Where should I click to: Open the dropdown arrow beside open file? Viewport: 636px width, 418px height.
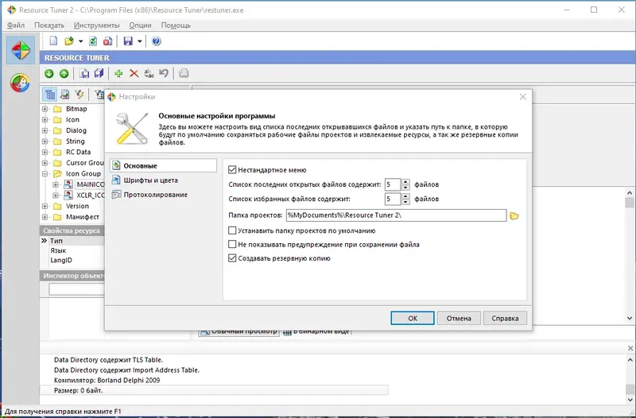[x=80, y=41]
